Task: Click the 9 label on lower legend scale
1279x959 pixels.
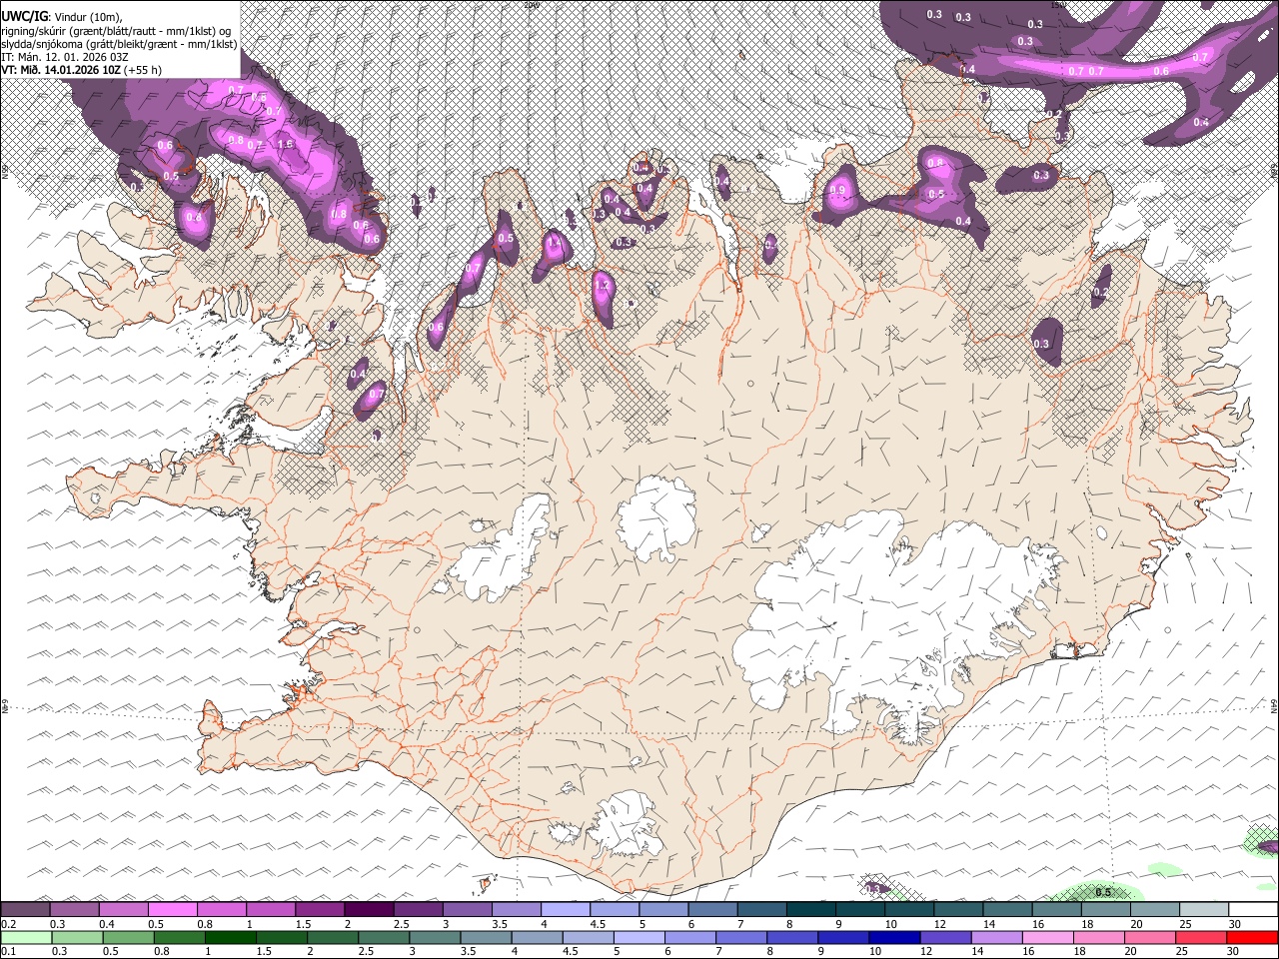Action: [x=820, y=951]
